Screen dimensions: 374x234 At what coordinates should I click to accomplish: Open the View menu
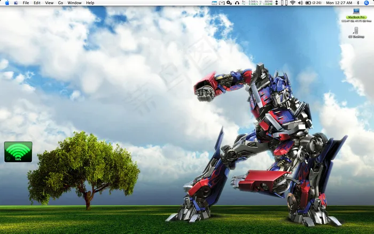click(x=49, y=3)
